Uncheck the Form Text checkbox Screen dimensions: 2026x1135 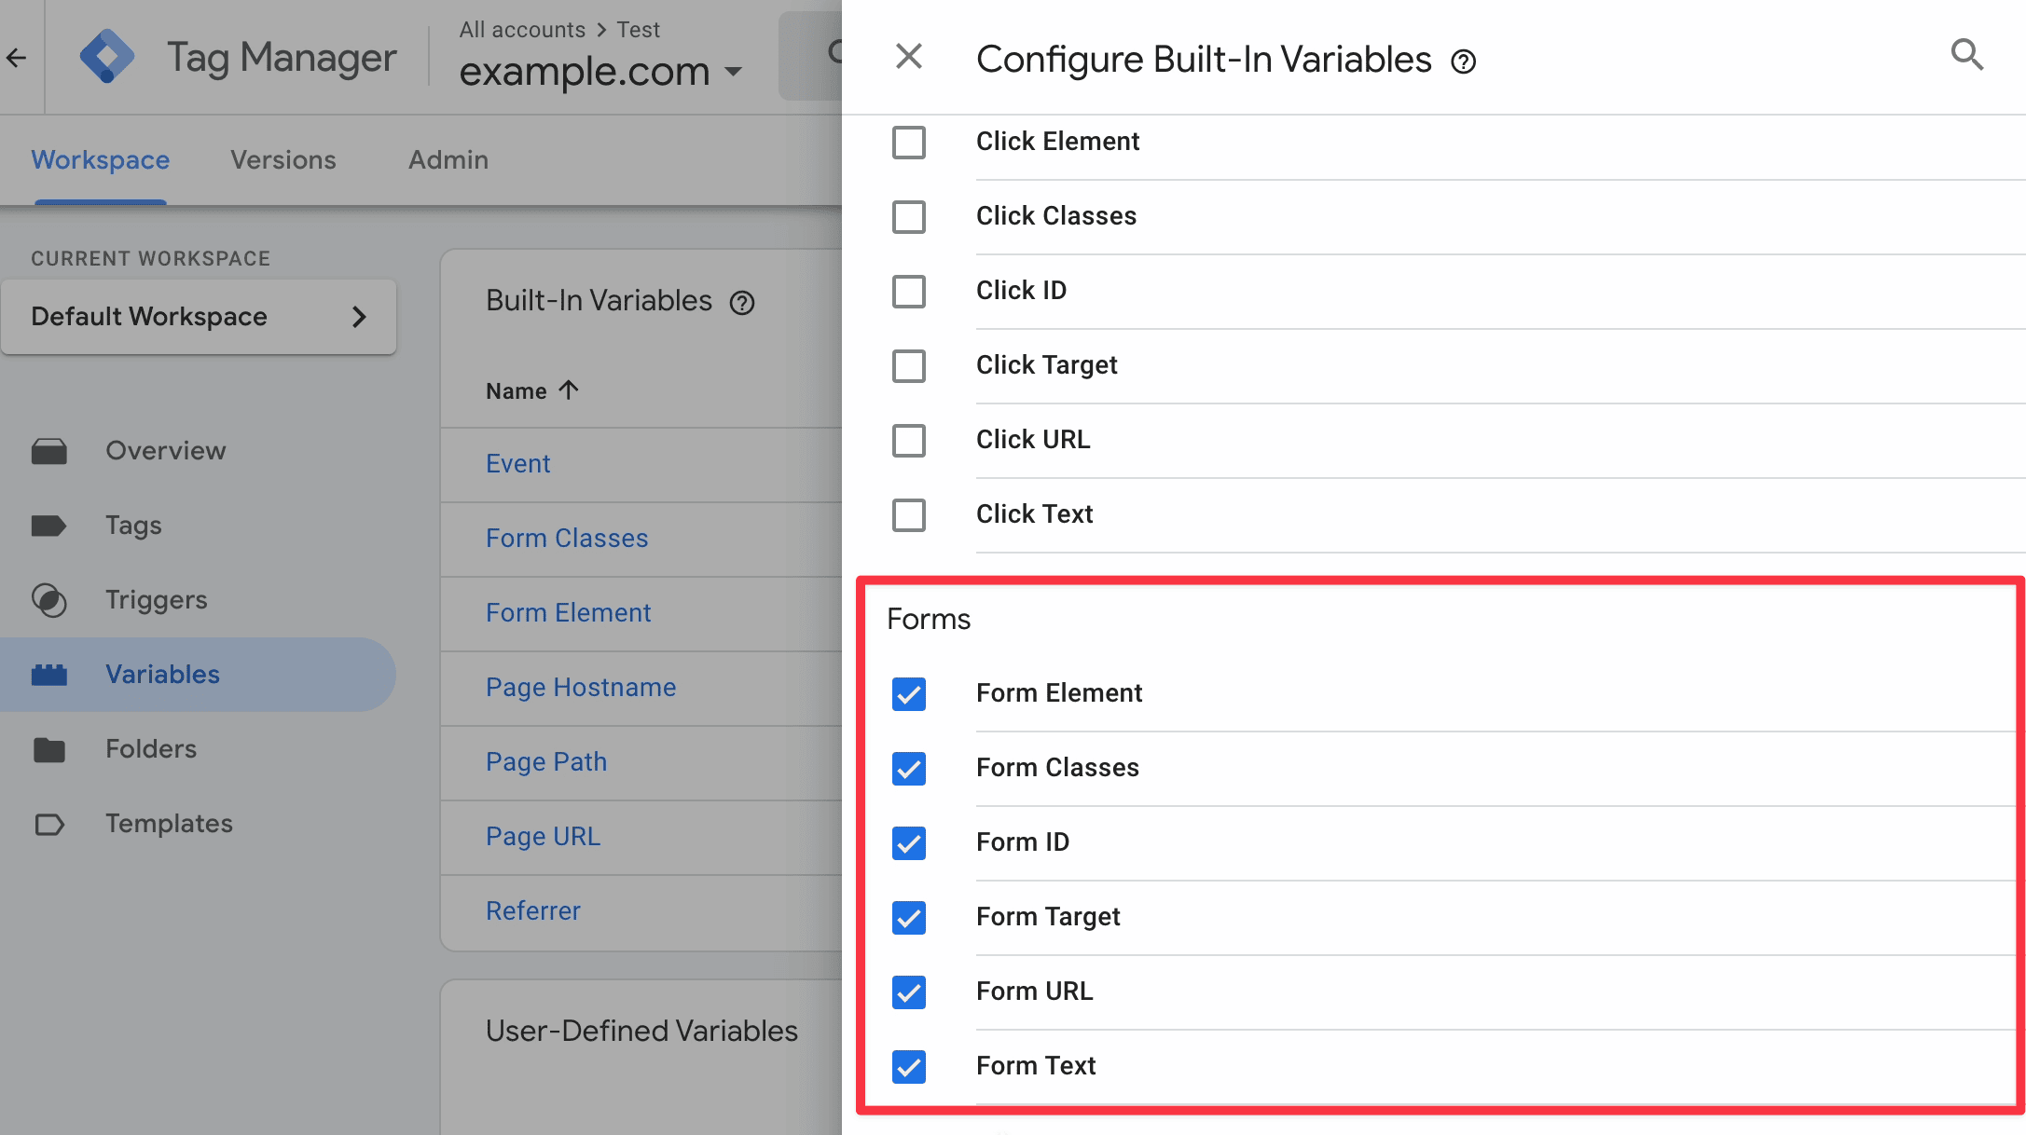(x=908, y=1066)
